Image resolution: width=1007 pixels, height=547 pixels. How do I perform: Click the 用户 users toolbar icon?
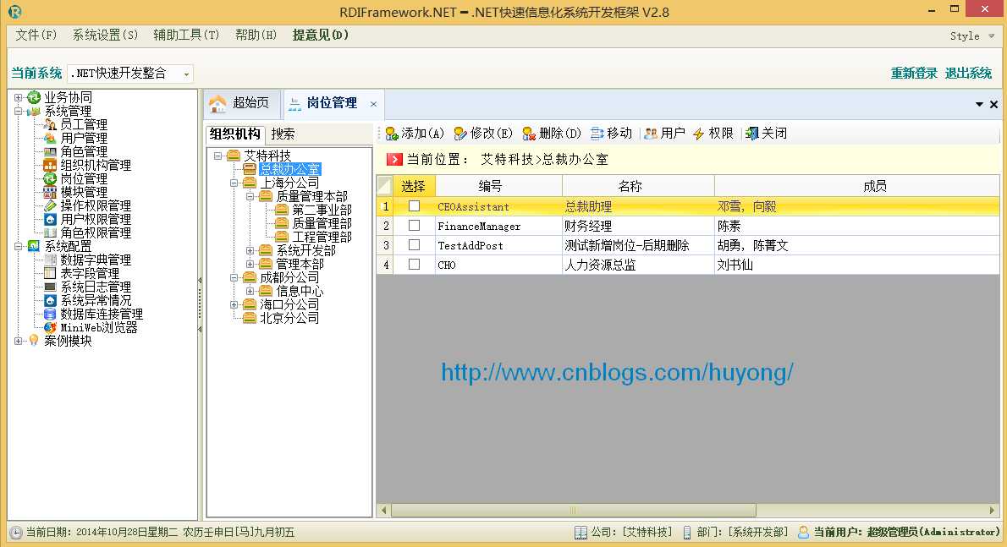pos(651,134)
